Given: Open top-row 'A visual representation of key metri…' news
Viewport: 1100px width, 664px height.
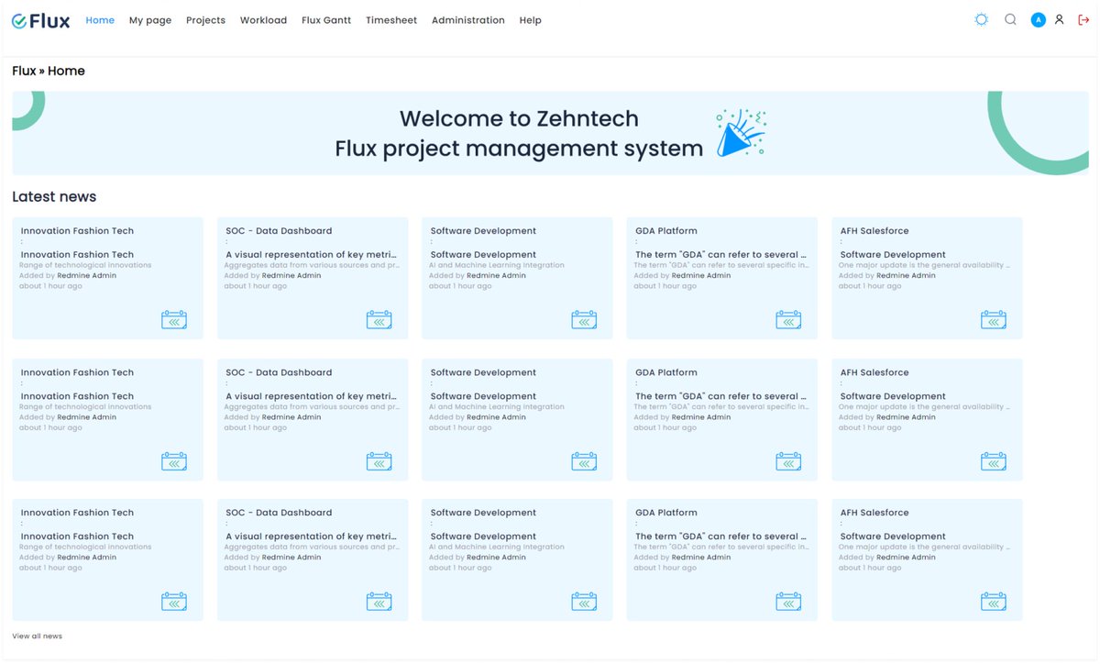Looking at the screenshot, I should coord(312,255).
